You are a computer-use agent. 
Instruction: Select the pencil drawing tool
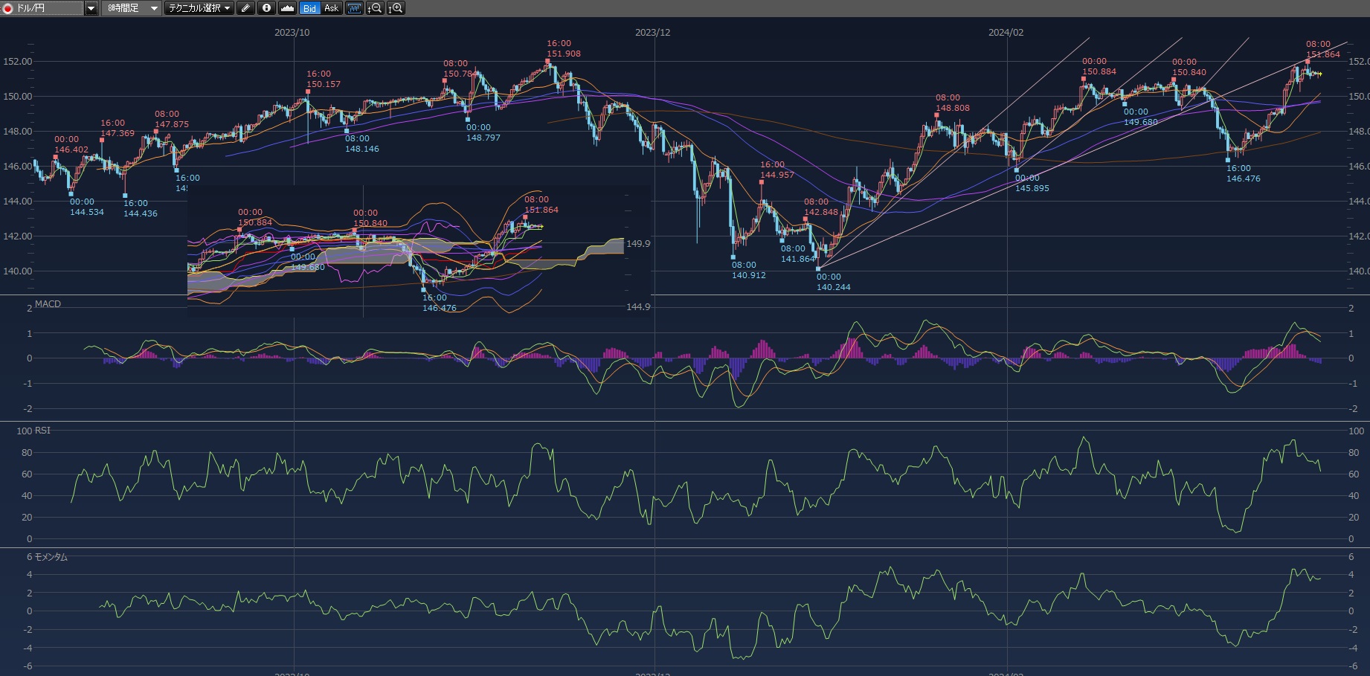tap(245, 8)
